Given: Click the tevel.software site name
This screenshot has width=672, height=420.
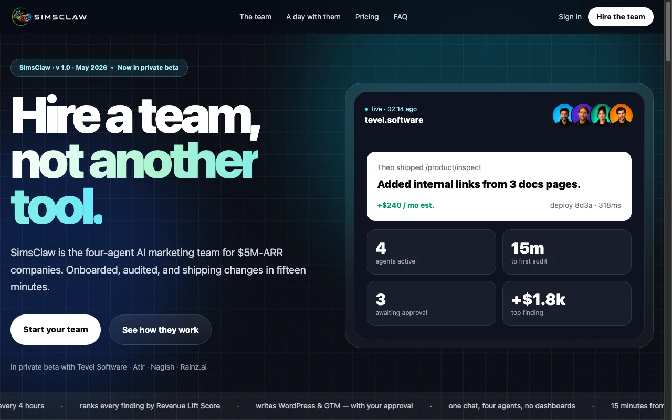Looking at the screenshot, I should (394, 120).
